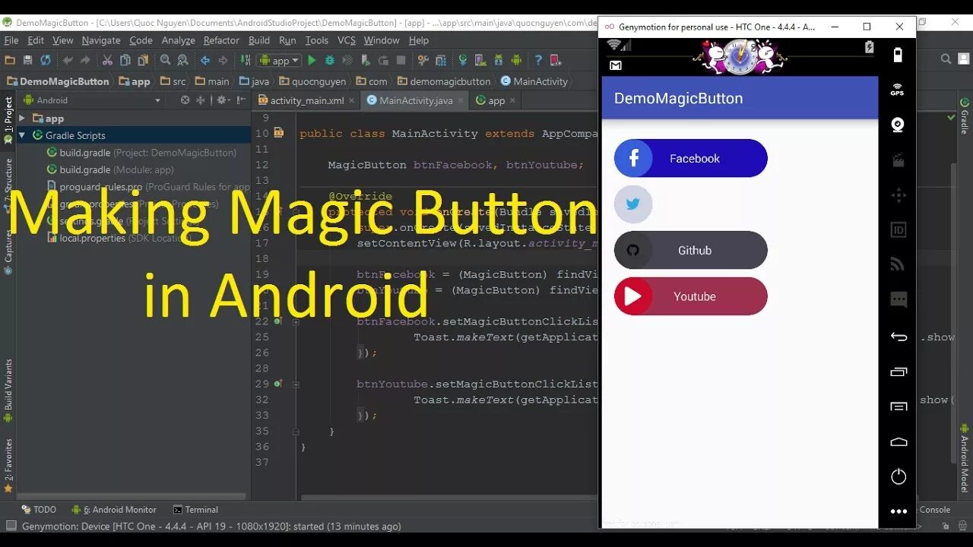Collapse the Gradle Scripts tree node
This screenshot has height=547, width=973.
click(22, 135)
